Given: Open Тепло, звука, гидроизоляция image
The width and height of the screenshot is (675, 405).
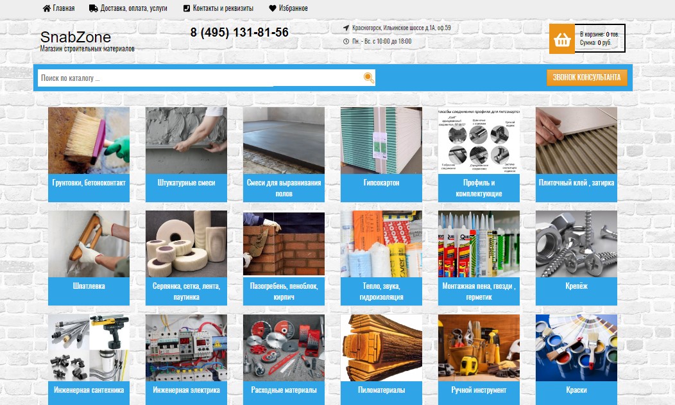Looking at the screenshot, I should [381, 244].
